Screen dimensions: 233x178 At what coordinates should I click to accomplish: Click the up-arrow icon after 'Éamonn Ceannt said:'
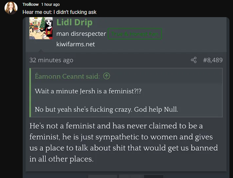click(x=107, y=76)
